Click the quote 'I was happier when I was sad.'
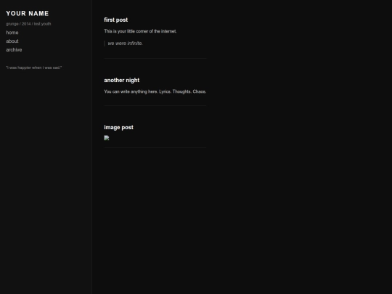The image size is (392, 294). point(33,68)
